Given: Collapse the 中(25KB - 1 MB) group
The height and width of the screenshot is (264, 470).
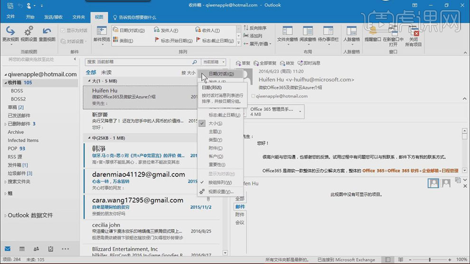Looking at the screenshot, I should click(89, 138).
